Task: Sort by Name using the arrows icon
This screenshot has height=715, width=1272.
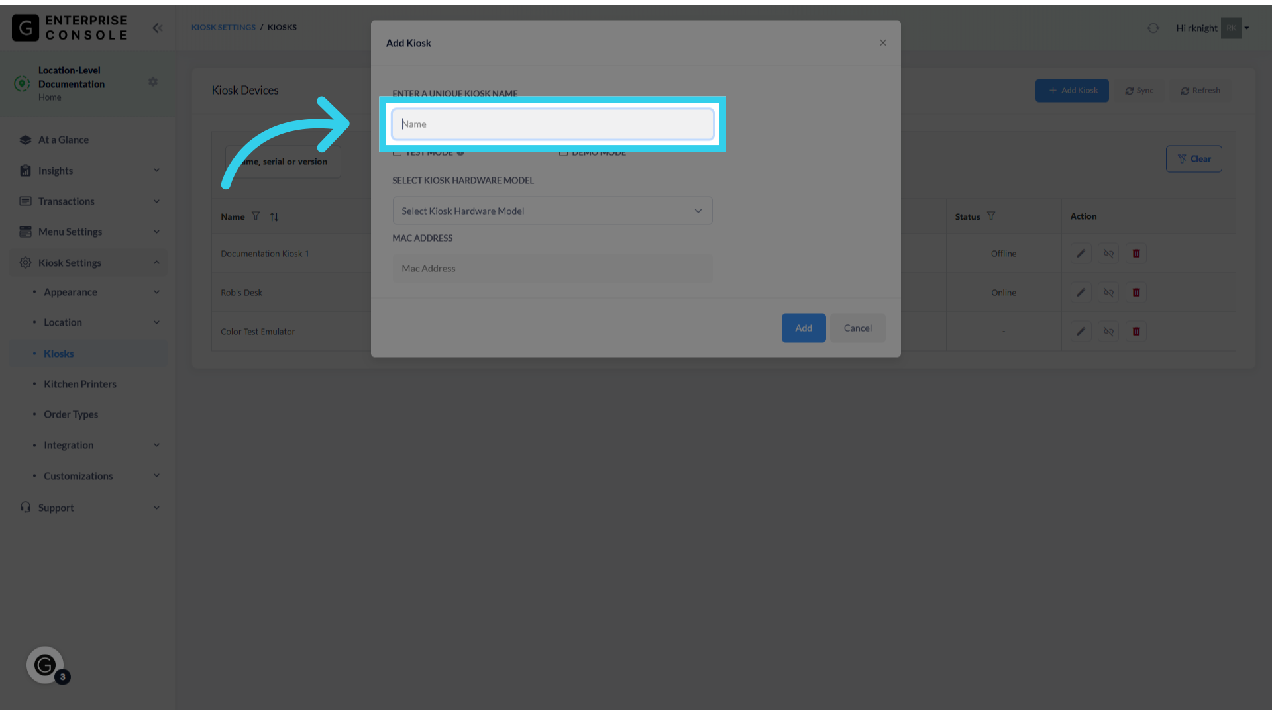Action: pos(274,217)
